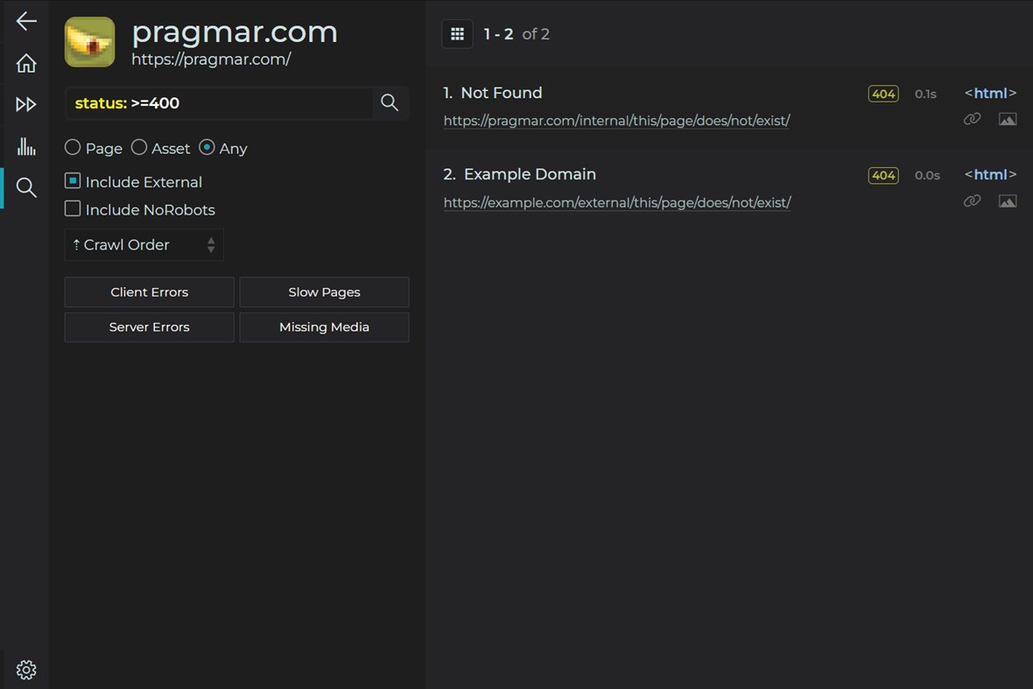Open the links icon on the Not Found result

[972, 118]
